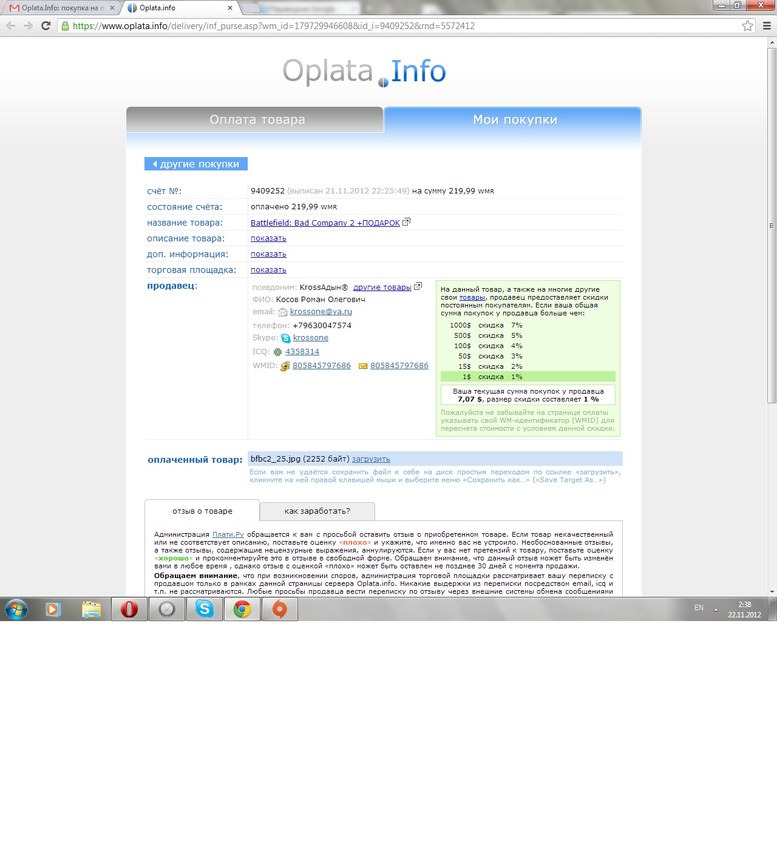The width and height of the screenshot is (777, 854).
Task: Click ICQ number 4358314 link
Action: 302,352
